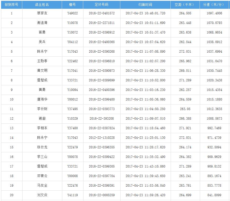Sort by the 鸽主姓名 column header
The image size is (230, 201).
42,5
